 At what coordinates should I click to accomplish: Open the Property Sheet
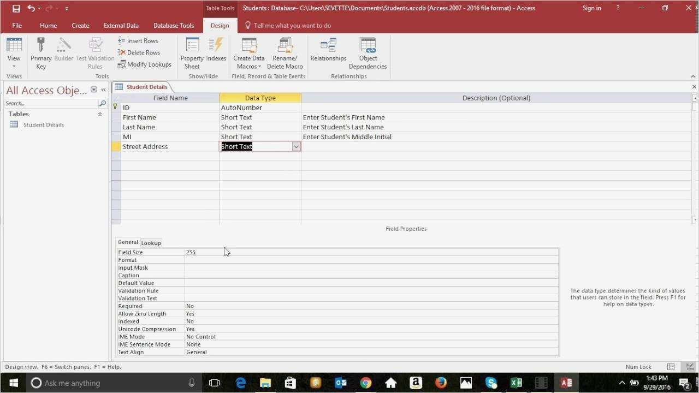(192, 52)
